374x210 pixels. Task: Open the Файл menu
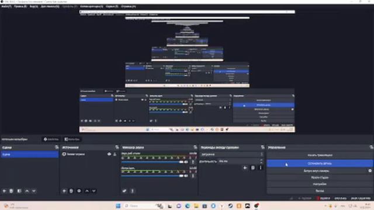(x=6, y=6)
